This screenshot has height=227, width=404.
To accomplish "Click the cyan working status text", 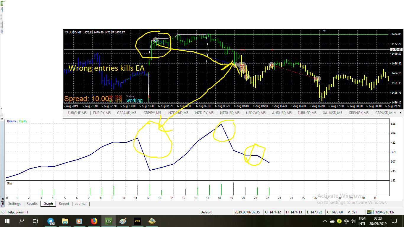I will click(x=134, y=100).
